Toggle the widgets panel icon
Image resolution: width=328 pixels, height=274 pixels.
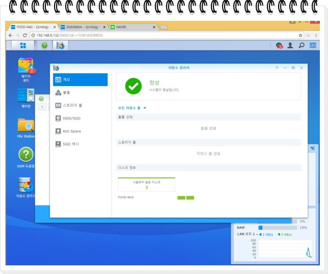[x=313, y=45]
